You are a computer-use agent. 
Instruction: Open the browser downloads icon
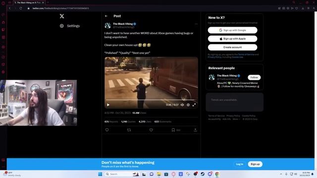(303, 8)
